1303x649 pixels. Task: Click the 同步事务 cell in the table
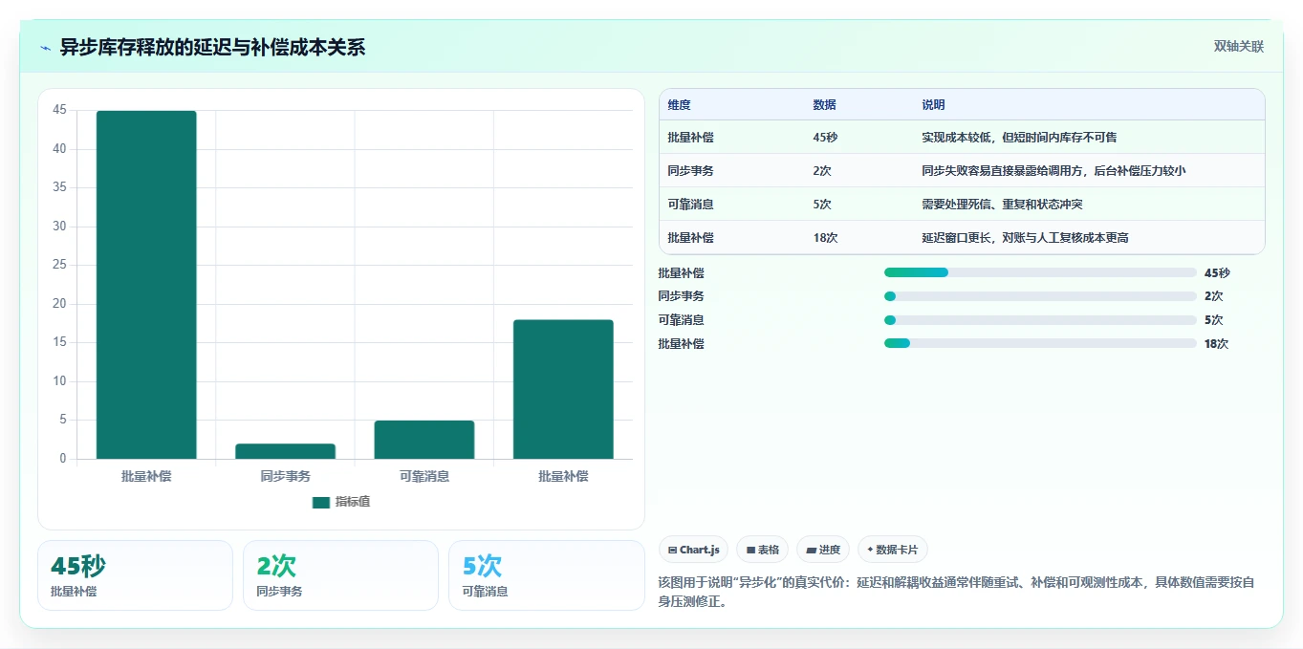[x=690, y=171]
